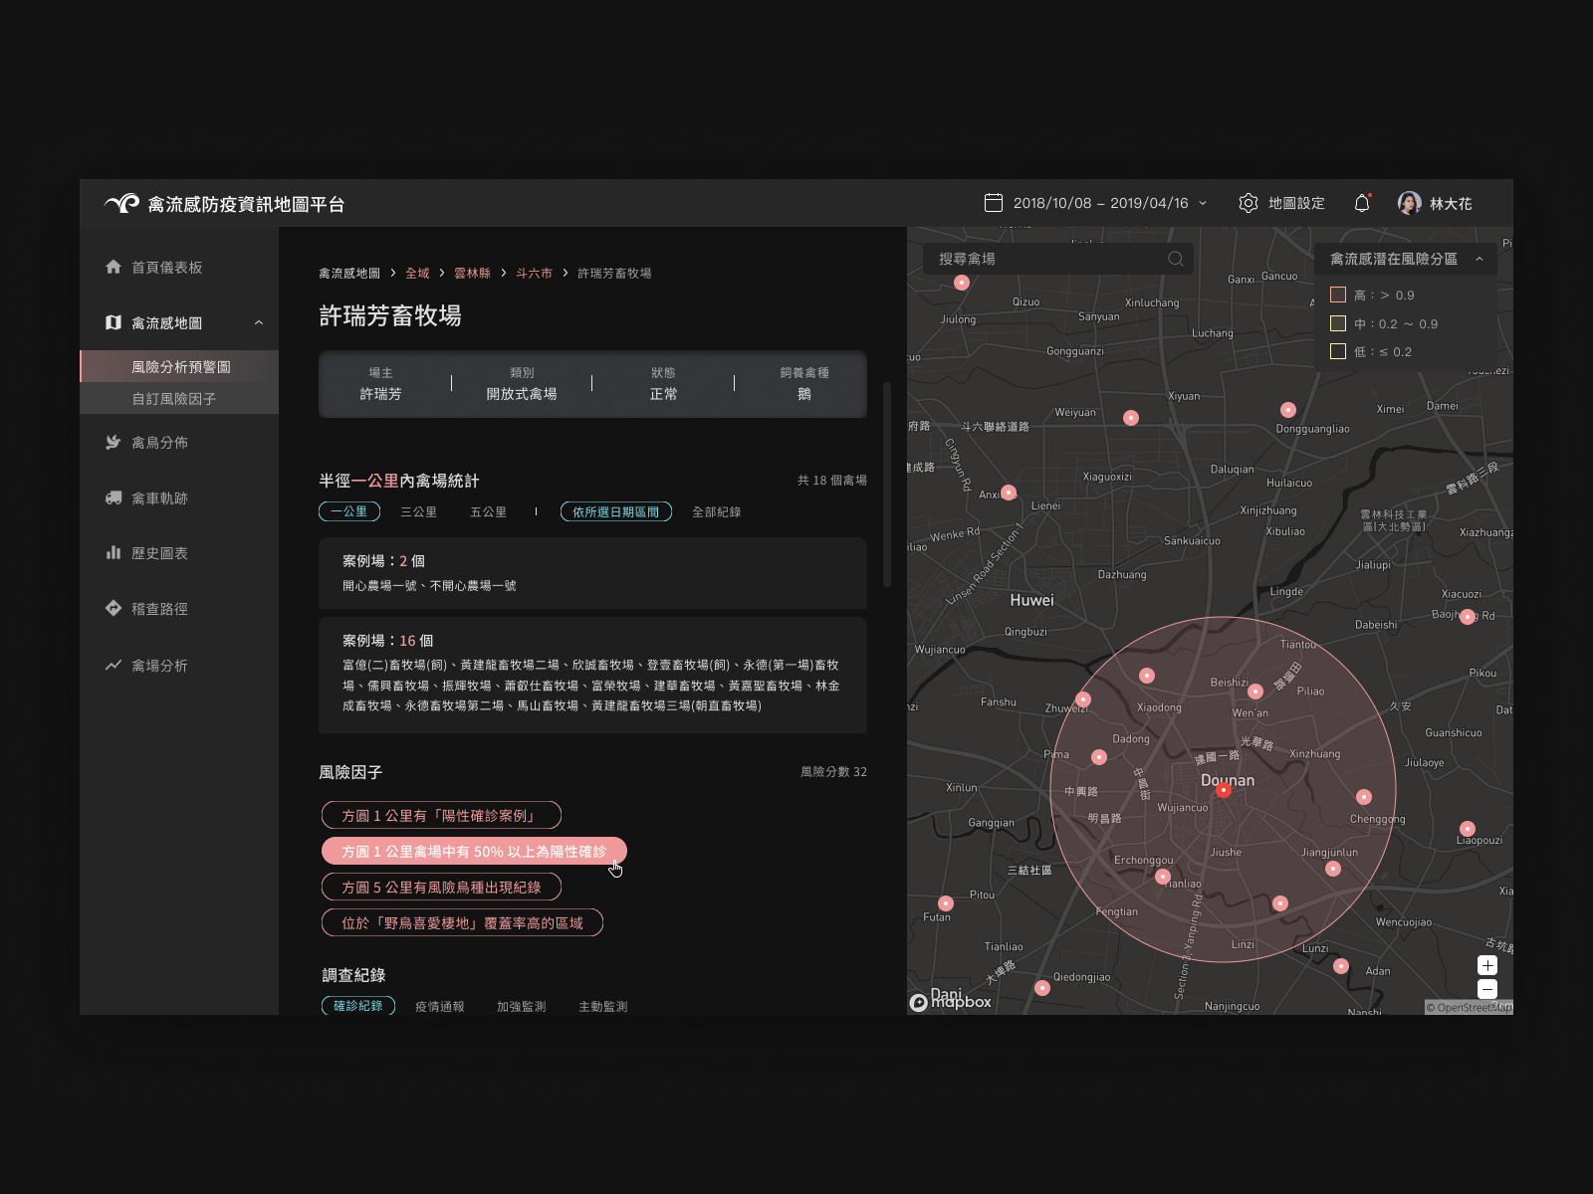Click highlighted 50% 以上為陽性確診 risk factor
This screenshot has height=1194, width=1593.
pyautogui.click(x=474, y=851)
